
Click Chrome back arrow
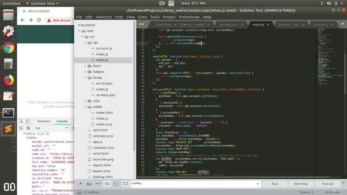coord(23,20)
